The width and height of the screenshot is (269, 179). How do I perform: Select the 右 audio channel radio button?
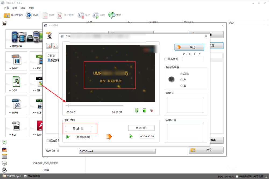[182, 86]
